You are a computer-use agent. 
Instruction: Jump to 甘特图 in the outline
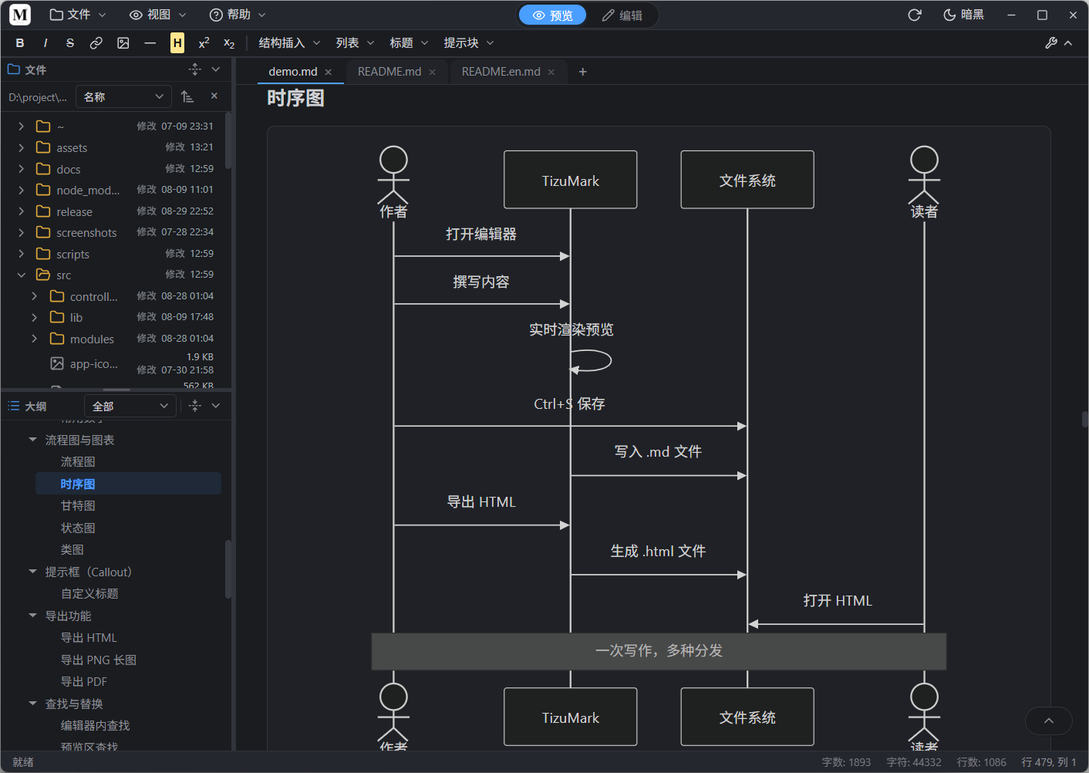pos(78,505)
